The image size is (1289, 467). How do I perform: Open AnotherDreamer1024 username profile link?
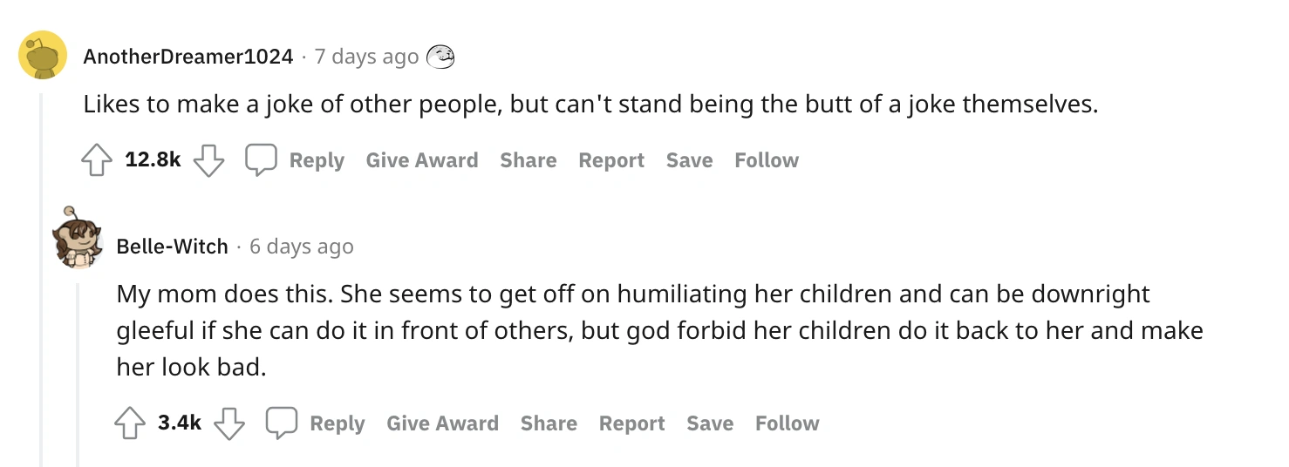point(188,57)
